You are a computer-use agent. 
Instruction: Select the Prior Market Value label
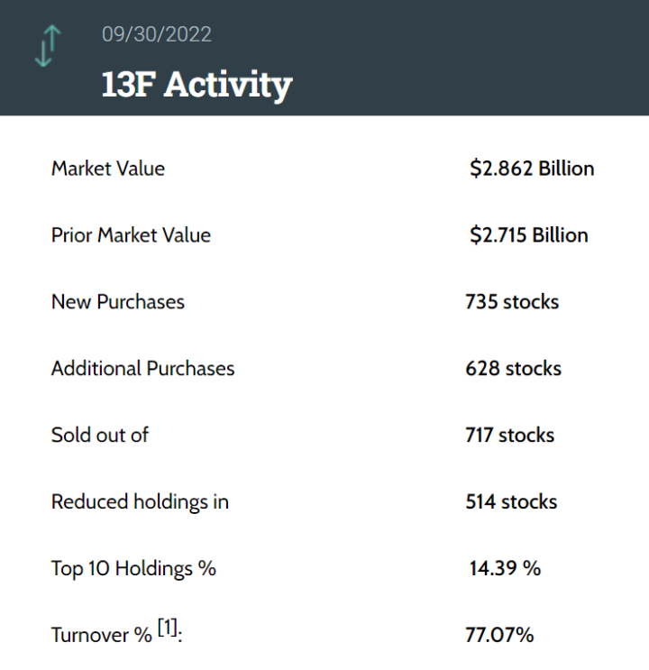pos(131,235)
